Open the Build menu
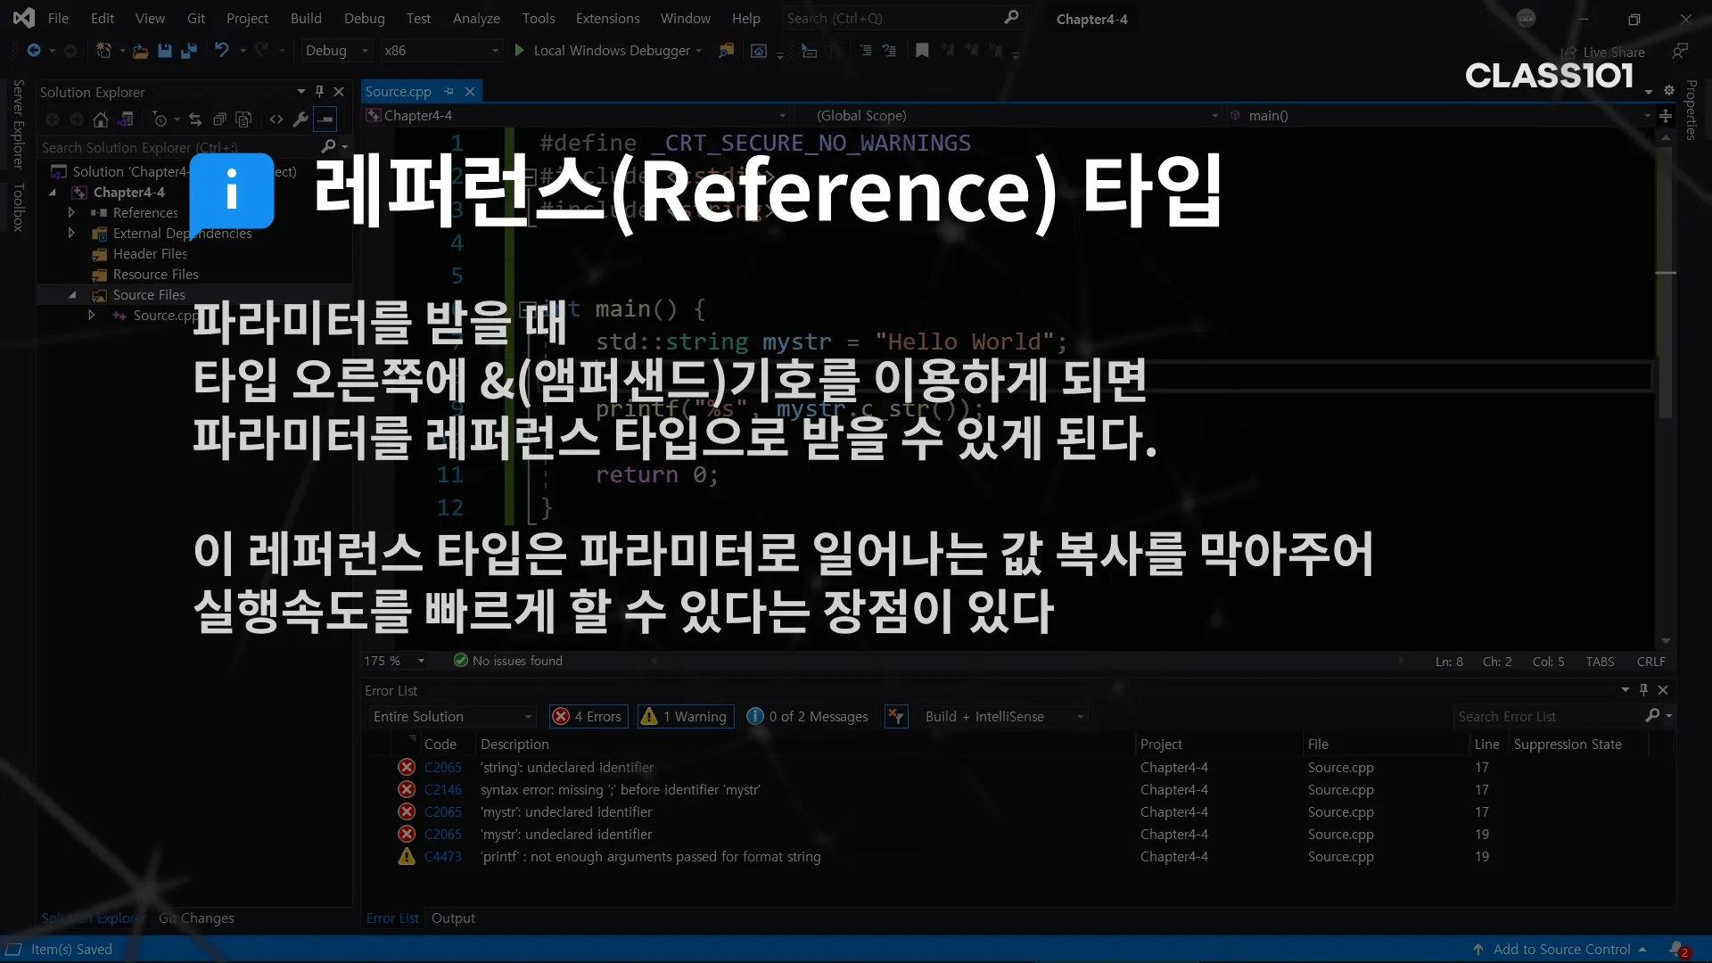1712x963 pixels. pos(306,18)
